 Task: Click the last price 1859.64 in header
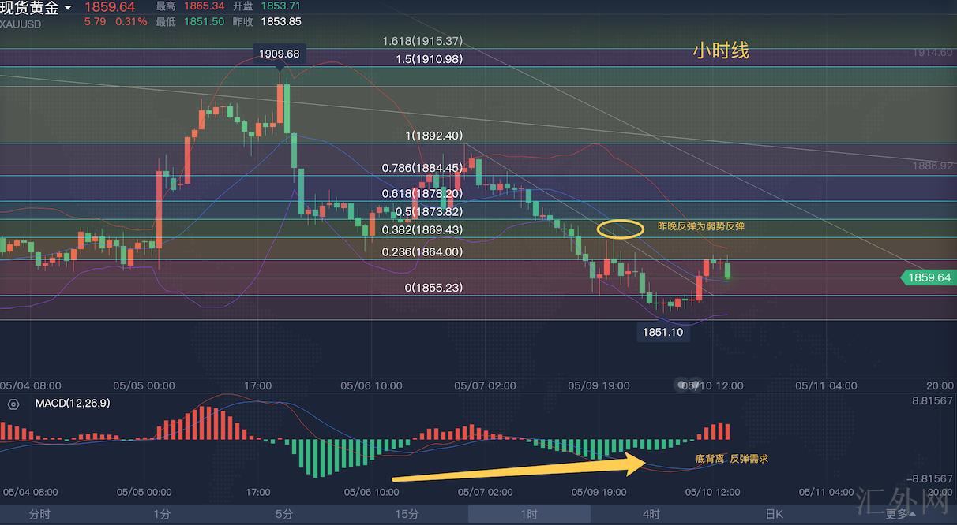tap(110, 7)
